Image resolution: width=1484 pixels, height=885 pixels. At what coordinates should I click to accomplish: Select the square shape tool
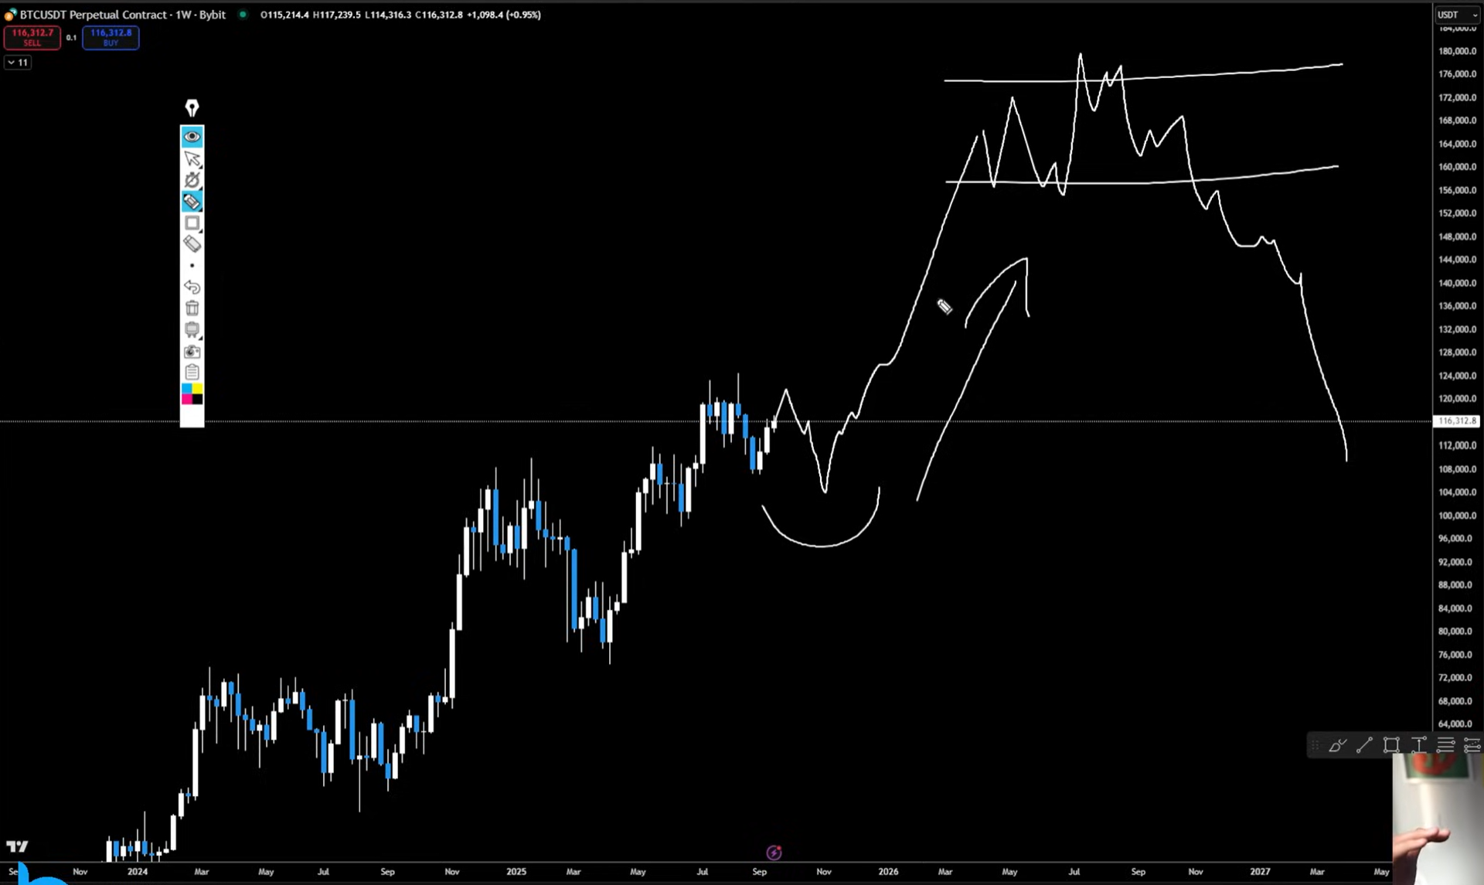(192, 223)
